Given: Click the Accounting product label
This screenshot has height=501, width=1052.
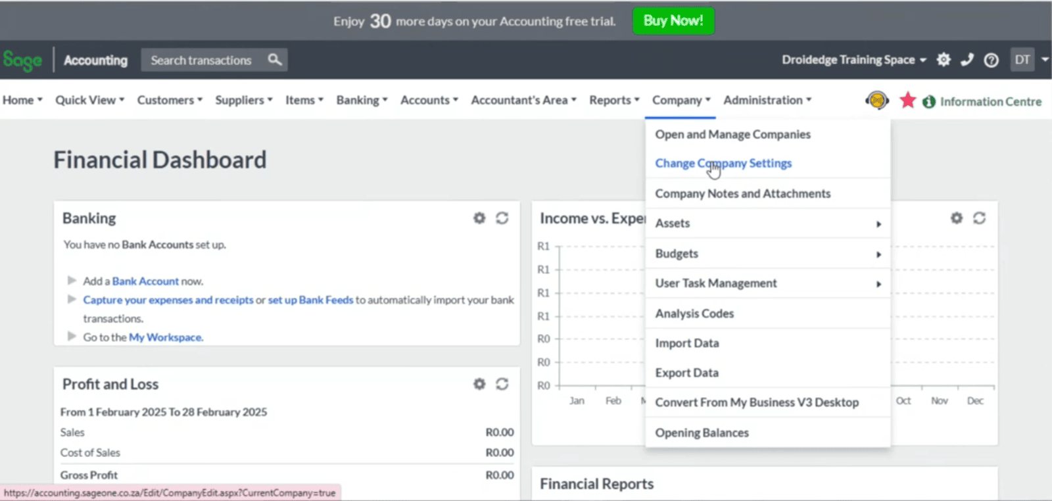Looking at the screenshot, I should click(96, 60).
